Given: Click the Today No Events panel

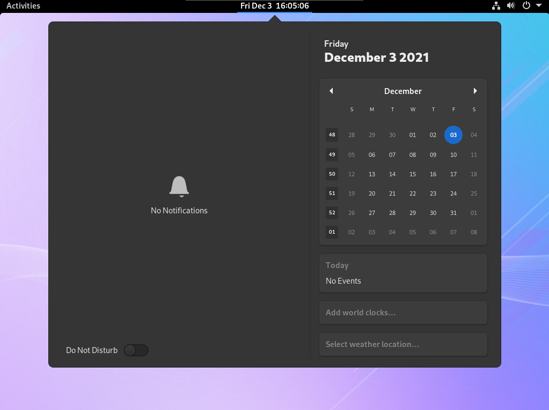Looking at the screenshot, I should (403, 273).
